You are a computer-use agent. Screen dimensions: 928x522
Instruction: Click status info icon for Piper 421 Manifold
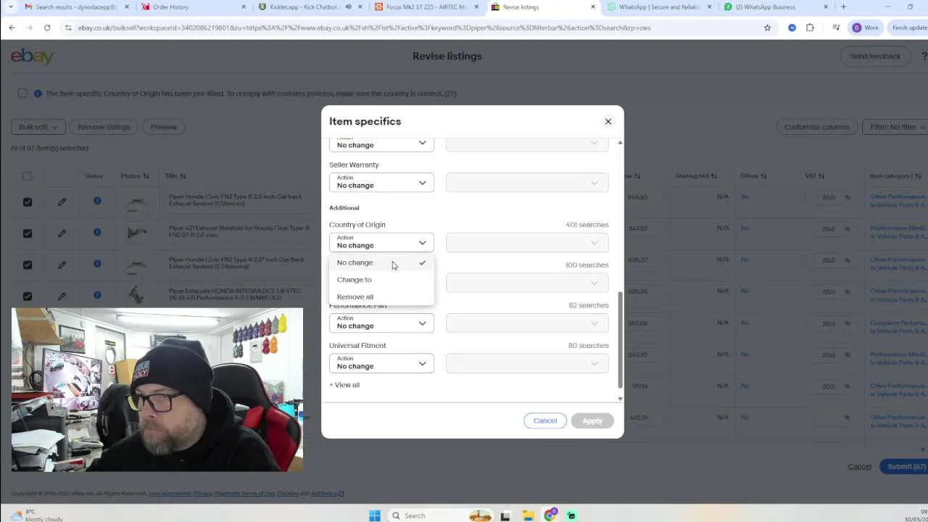point(97,232)
